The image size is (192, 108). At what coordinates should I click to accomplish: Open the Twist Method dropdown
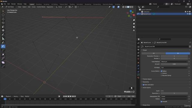(174, 62)
